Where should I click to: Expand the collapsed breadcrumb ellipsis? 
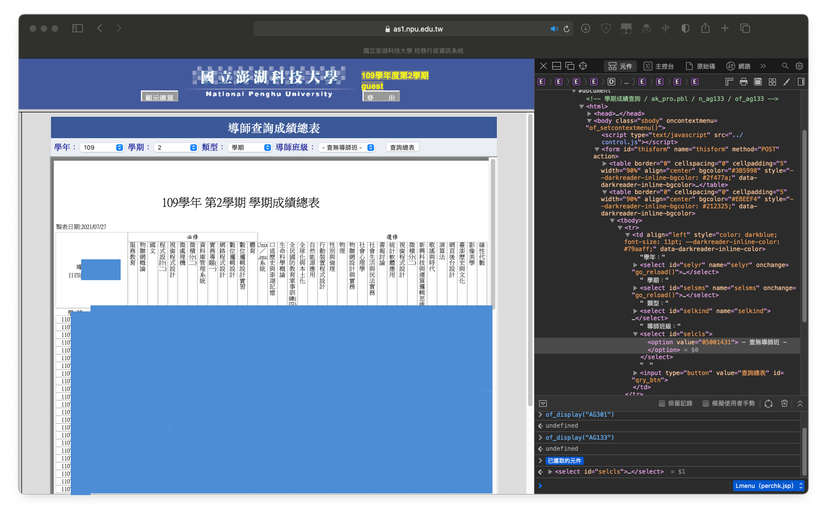[626, 82]
